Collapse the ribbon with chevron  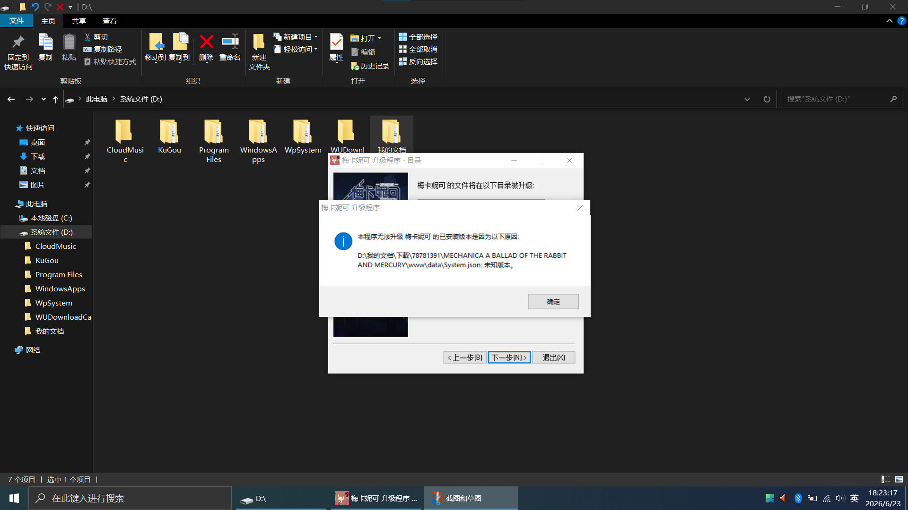[889, 21]
